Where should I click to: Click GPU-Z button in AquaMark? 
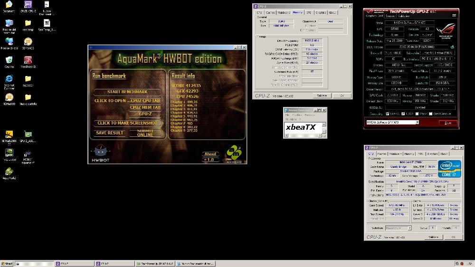[x=145, y=114]
